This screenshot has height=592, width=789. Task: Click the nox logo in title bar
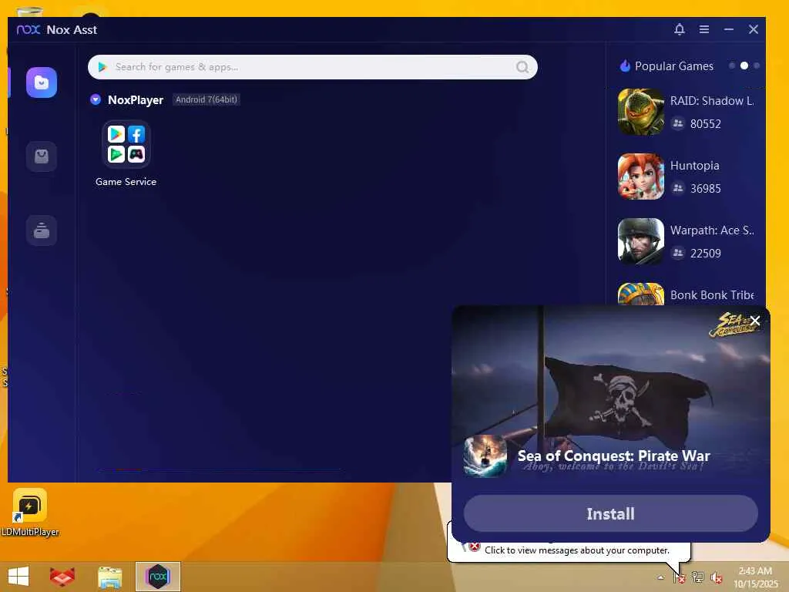(29, 30)
